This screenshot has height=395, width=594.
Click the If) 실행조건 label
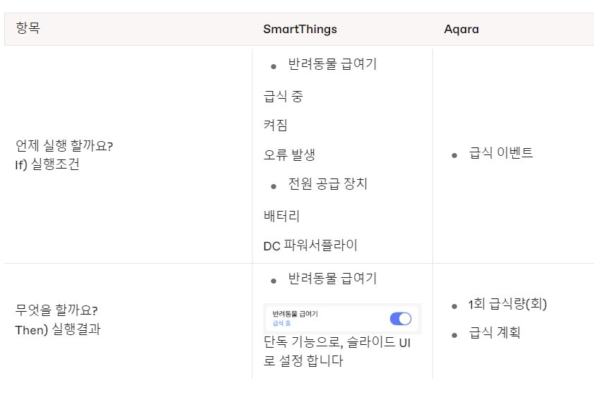point(47,166)
